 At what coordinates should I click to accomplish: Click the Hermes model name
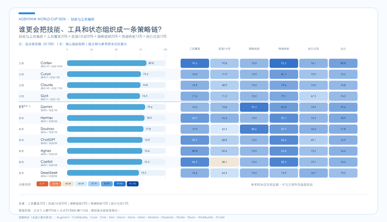pyautogui.click(x=46, y=118)
